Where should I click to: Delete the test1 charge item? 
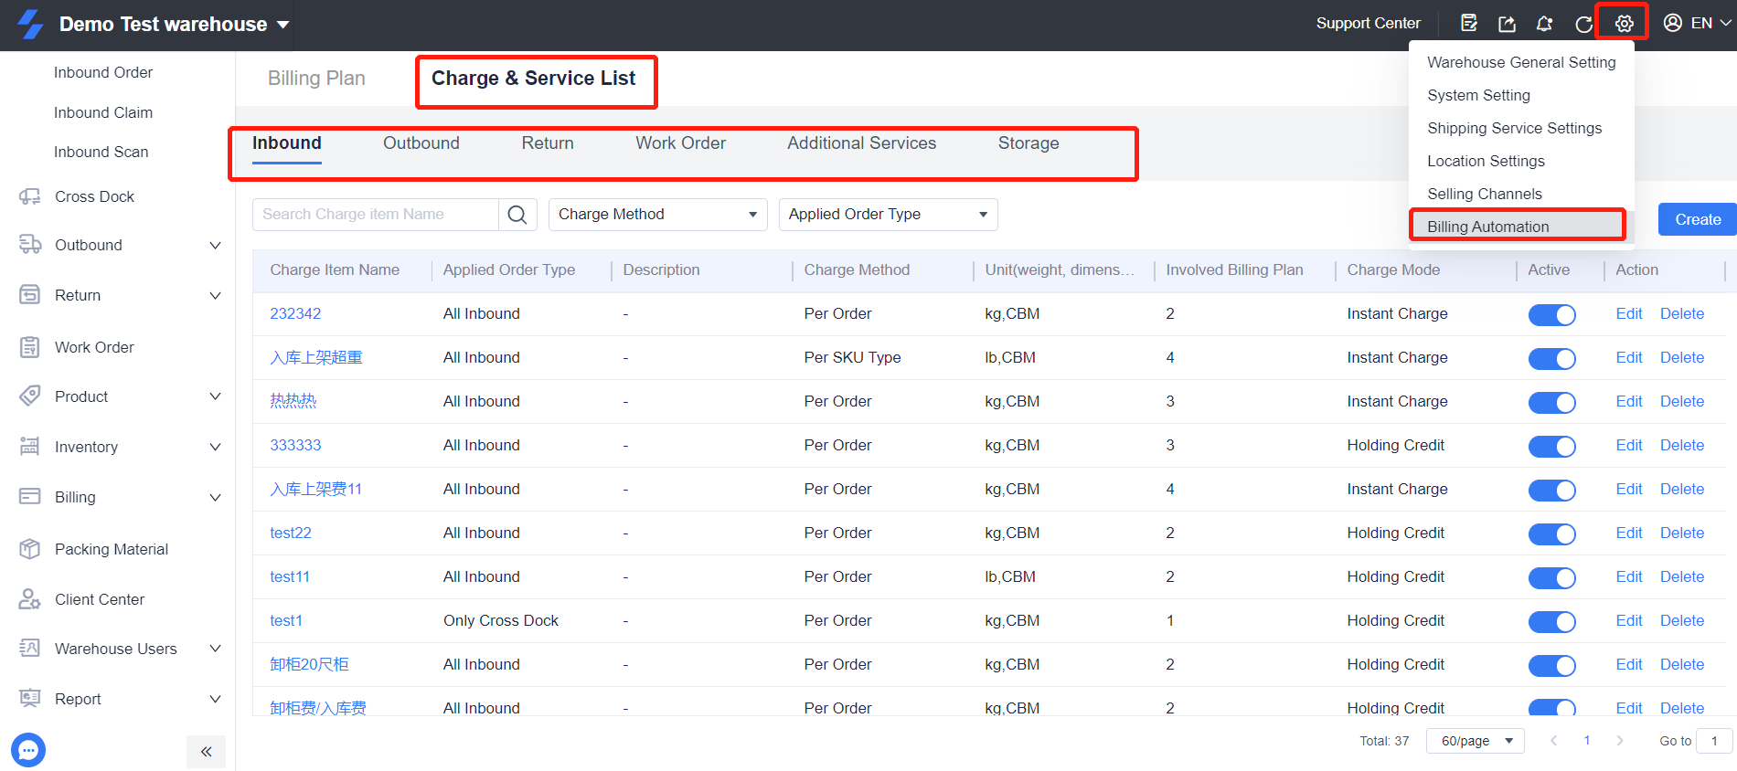[x=1682, y=620]
